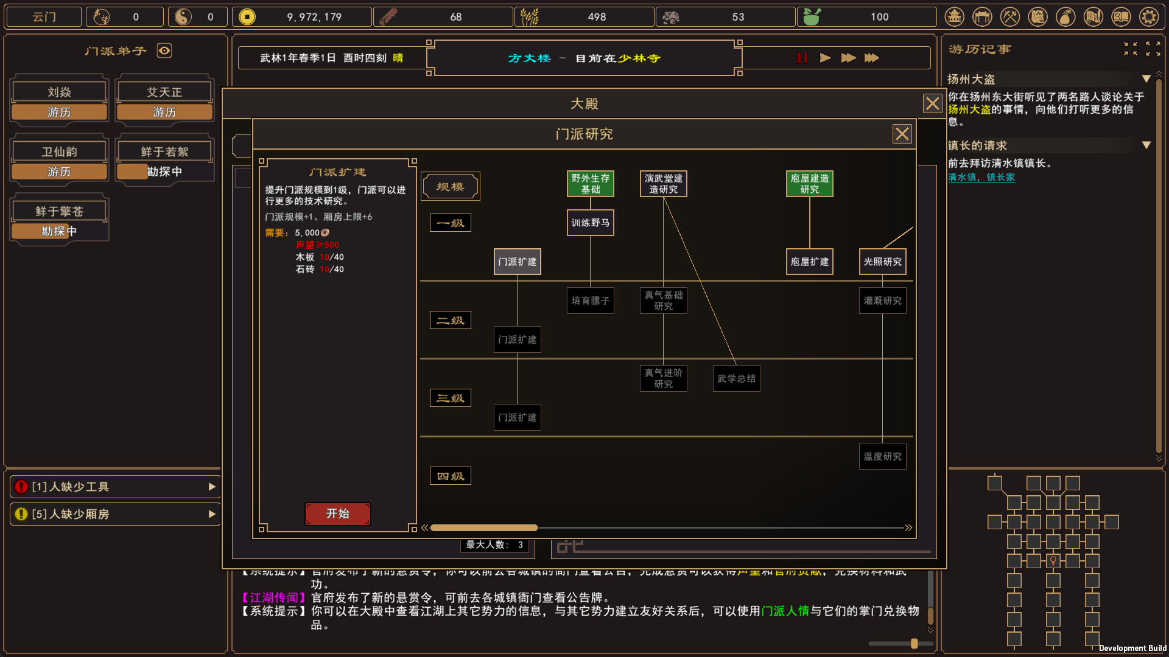Open inventory via the sack icon
Image resolution: width=1169 pixels, height=657 pixels.
point(1065,16)
